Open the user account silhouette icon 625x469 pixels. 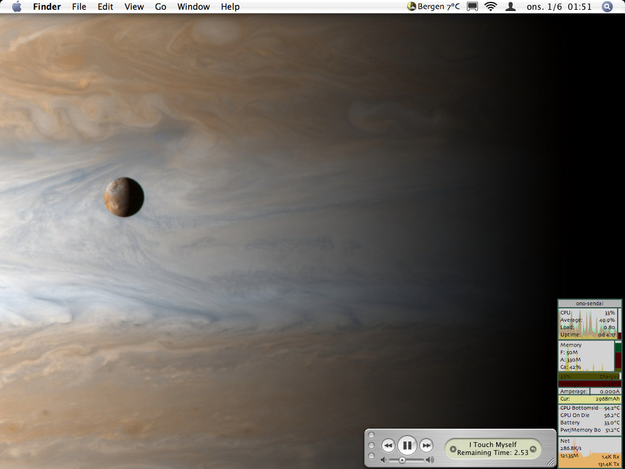click(510, 6)
